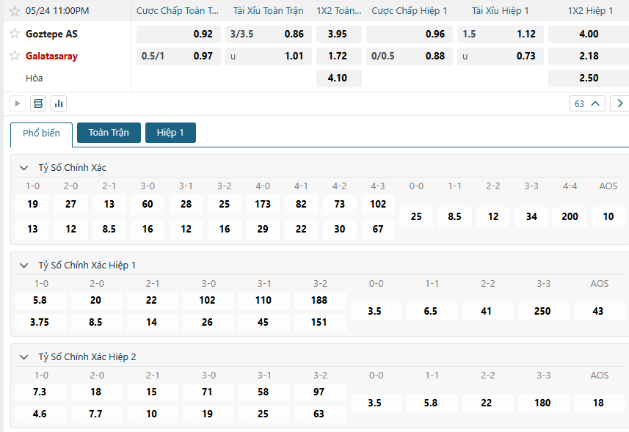The width and height of the screenshot is (629, 432).
Task: Star the 05/24 11:00PM match header
Action: (x=14, y=11)
